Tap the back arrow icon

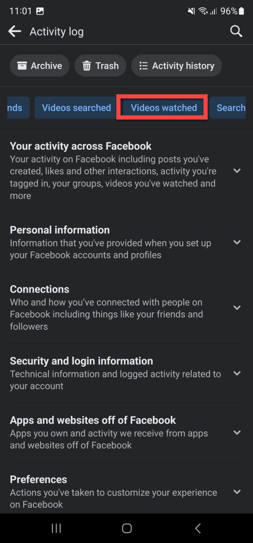pyautogui.click(x=15, y=31)
